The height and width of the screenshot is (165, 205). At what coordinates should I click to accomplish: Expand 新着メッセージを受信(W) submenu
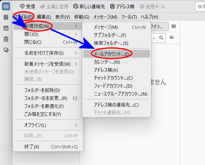coord(48,64)
